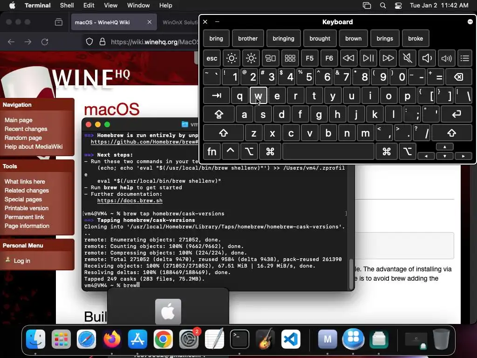This screenshot has width=477, height=358.
Task: Open Control Center in menu bar
Action: coord(398,6)
